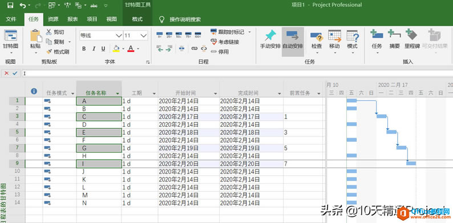This screenshot has width=453, height=223.
Task: Insert a new Task
Action: click(377, 42)
